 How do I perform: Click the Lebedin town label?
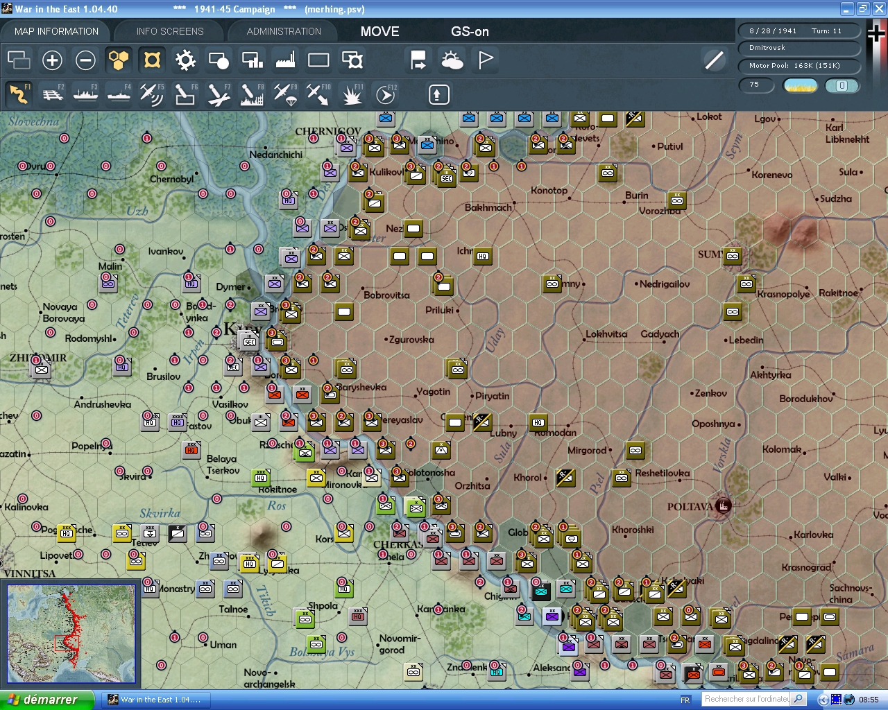pyautogui.click(x=746, y=340)
